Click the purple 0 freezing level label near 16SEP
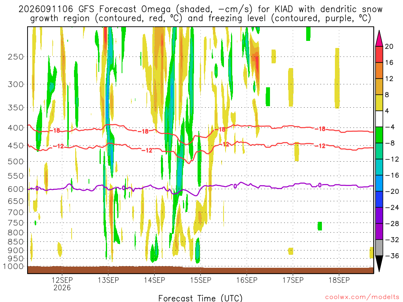The height and width of the screenshot is (302, 403). coord(235,186)
